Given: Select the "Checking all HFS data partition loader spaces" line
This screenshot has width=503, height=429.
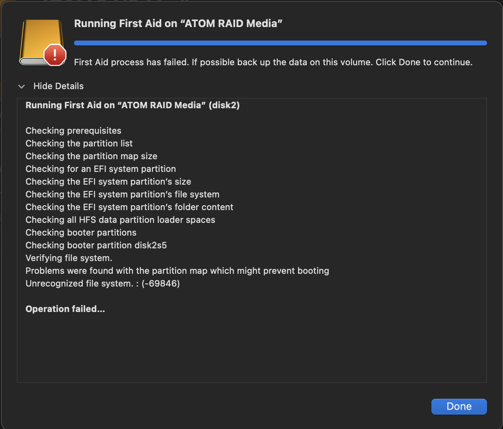Looking at the screenshot, I should 120,220.
